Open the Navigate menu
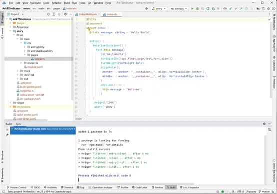This screenshot has height=194, width=277. 35,3
